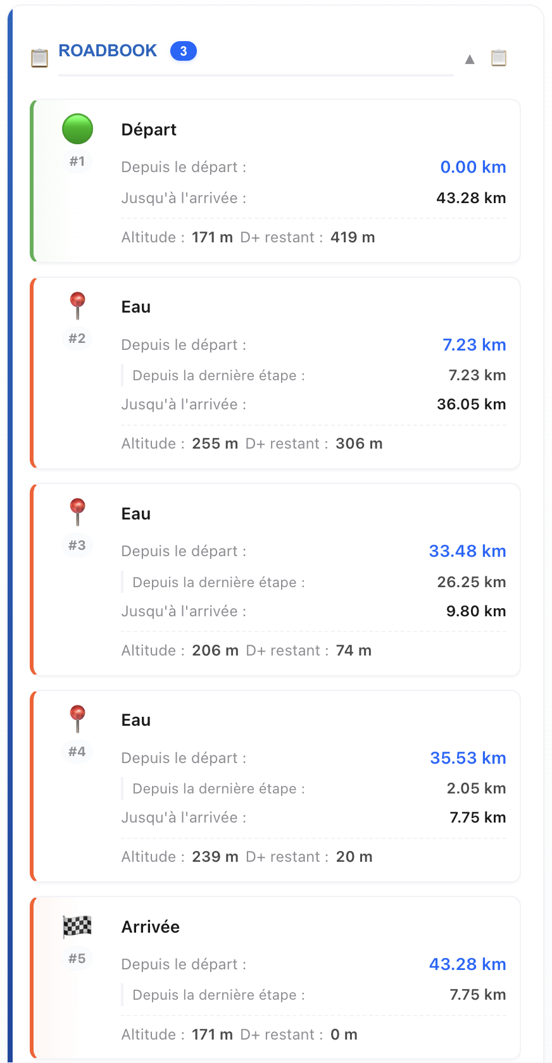Screen dimensions: 552x1063
Task: Open the ROADBOOK heading
Action: pos(108,51)
